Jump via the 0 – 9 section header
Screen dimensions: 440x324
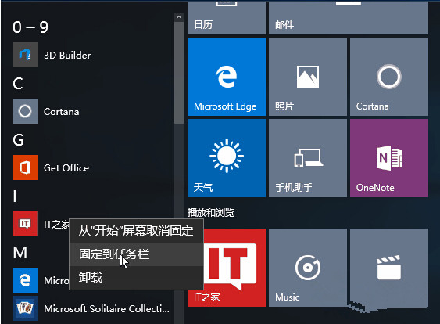[x=30, y=27]
